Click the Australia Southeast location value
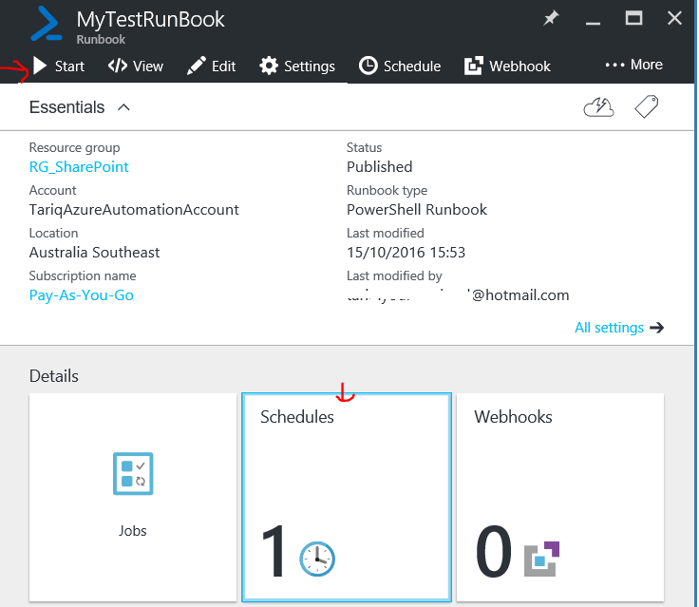Image resolution: width=699 pixels, height=607 pixels. [x=95, y=253]
